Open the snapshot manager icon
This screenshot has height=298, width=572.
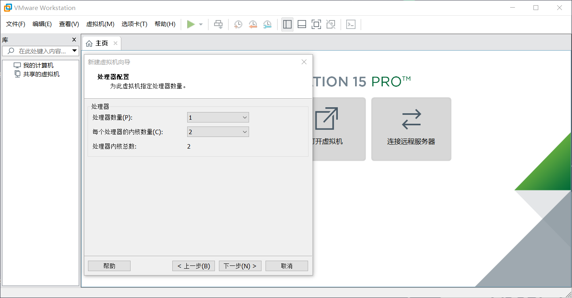tap(267, 24)
